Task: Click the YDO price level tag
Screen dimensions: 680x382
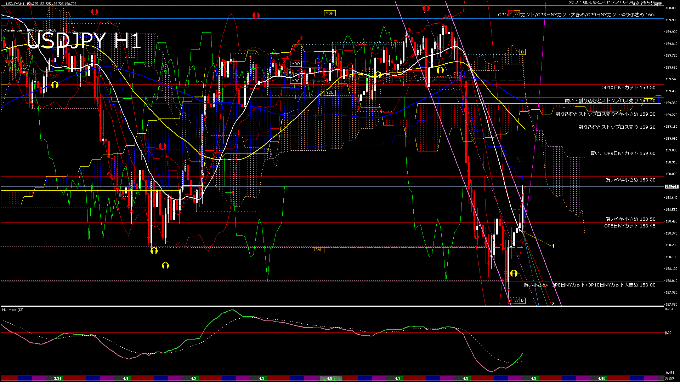Action: 295,64
